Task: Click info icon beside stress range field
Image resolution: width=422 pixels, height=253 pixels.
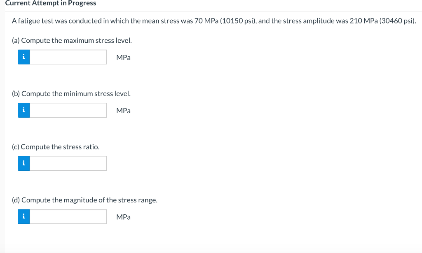Action: (24, 216)
